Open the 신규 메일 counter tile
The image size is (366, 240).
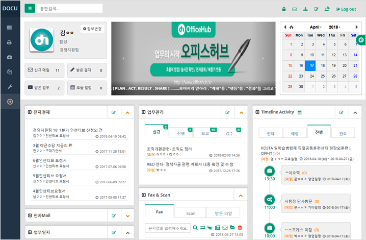tap(44, 70)
